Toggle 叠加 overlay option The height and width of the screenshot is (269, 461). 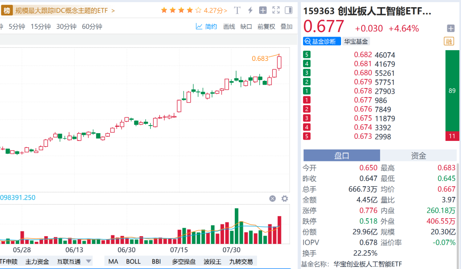pyautogui.click(x=286, y=27)
